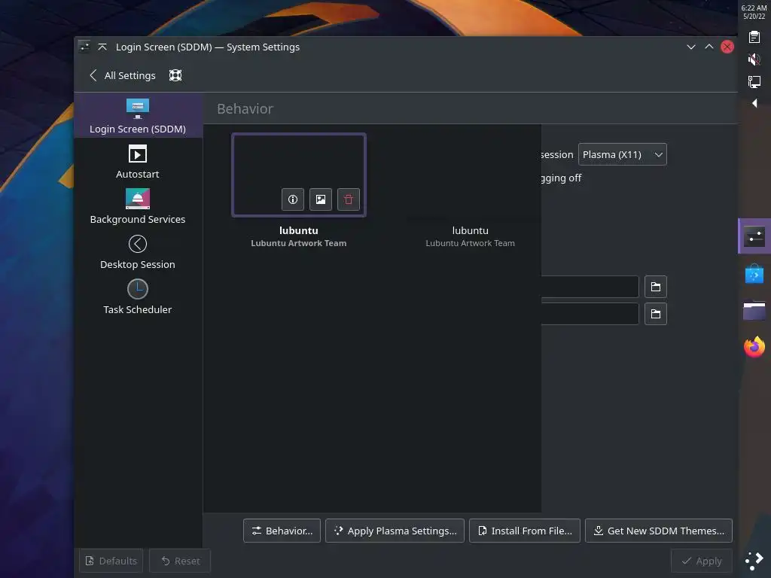Click Apply Plasma Settings... button
771x578 pixels.
395,531
